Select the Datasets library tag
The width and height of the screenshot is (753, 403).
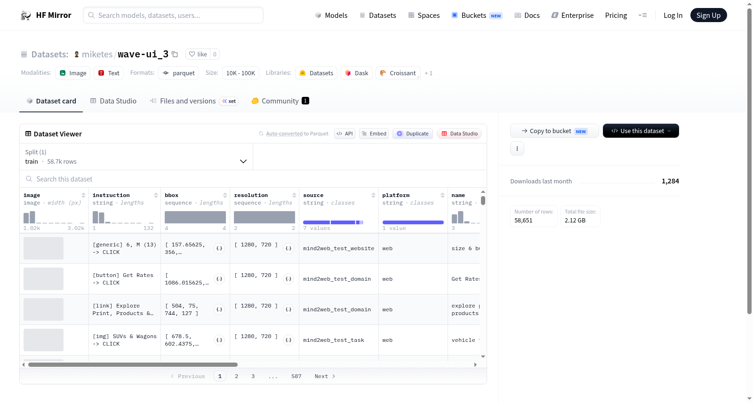[x=316, y=73]
